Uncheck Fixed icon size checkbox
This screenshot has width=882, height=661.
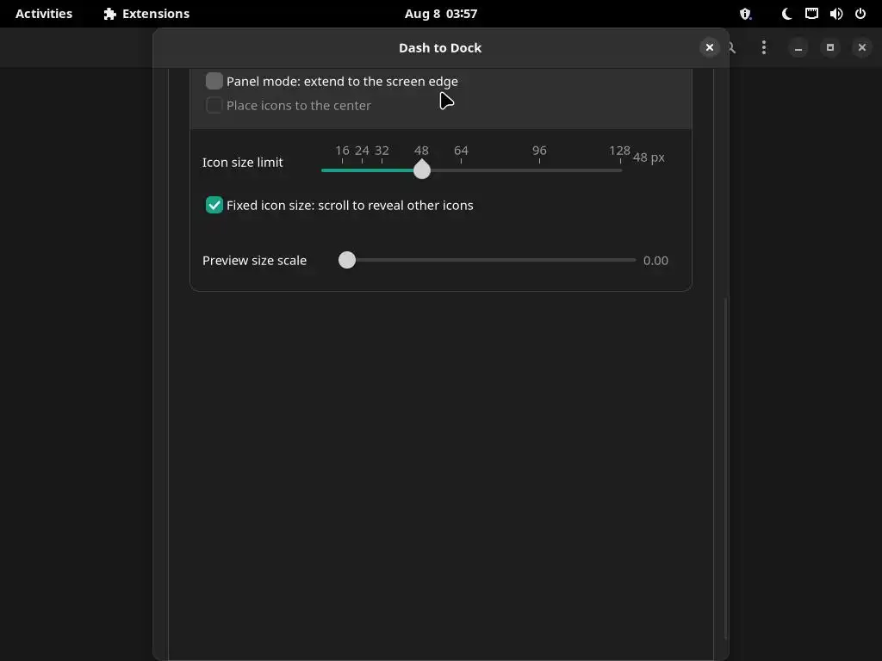pos(214,205)
